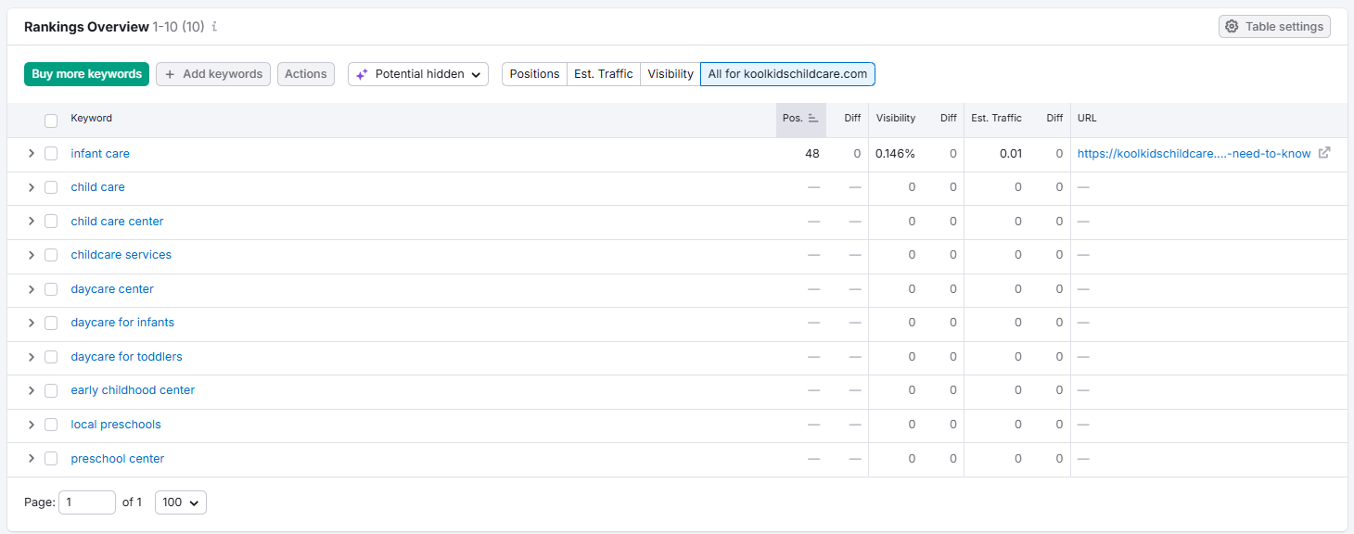
Task: Open the external link icon for infant care URL
Action: [x=1324, y=153]
